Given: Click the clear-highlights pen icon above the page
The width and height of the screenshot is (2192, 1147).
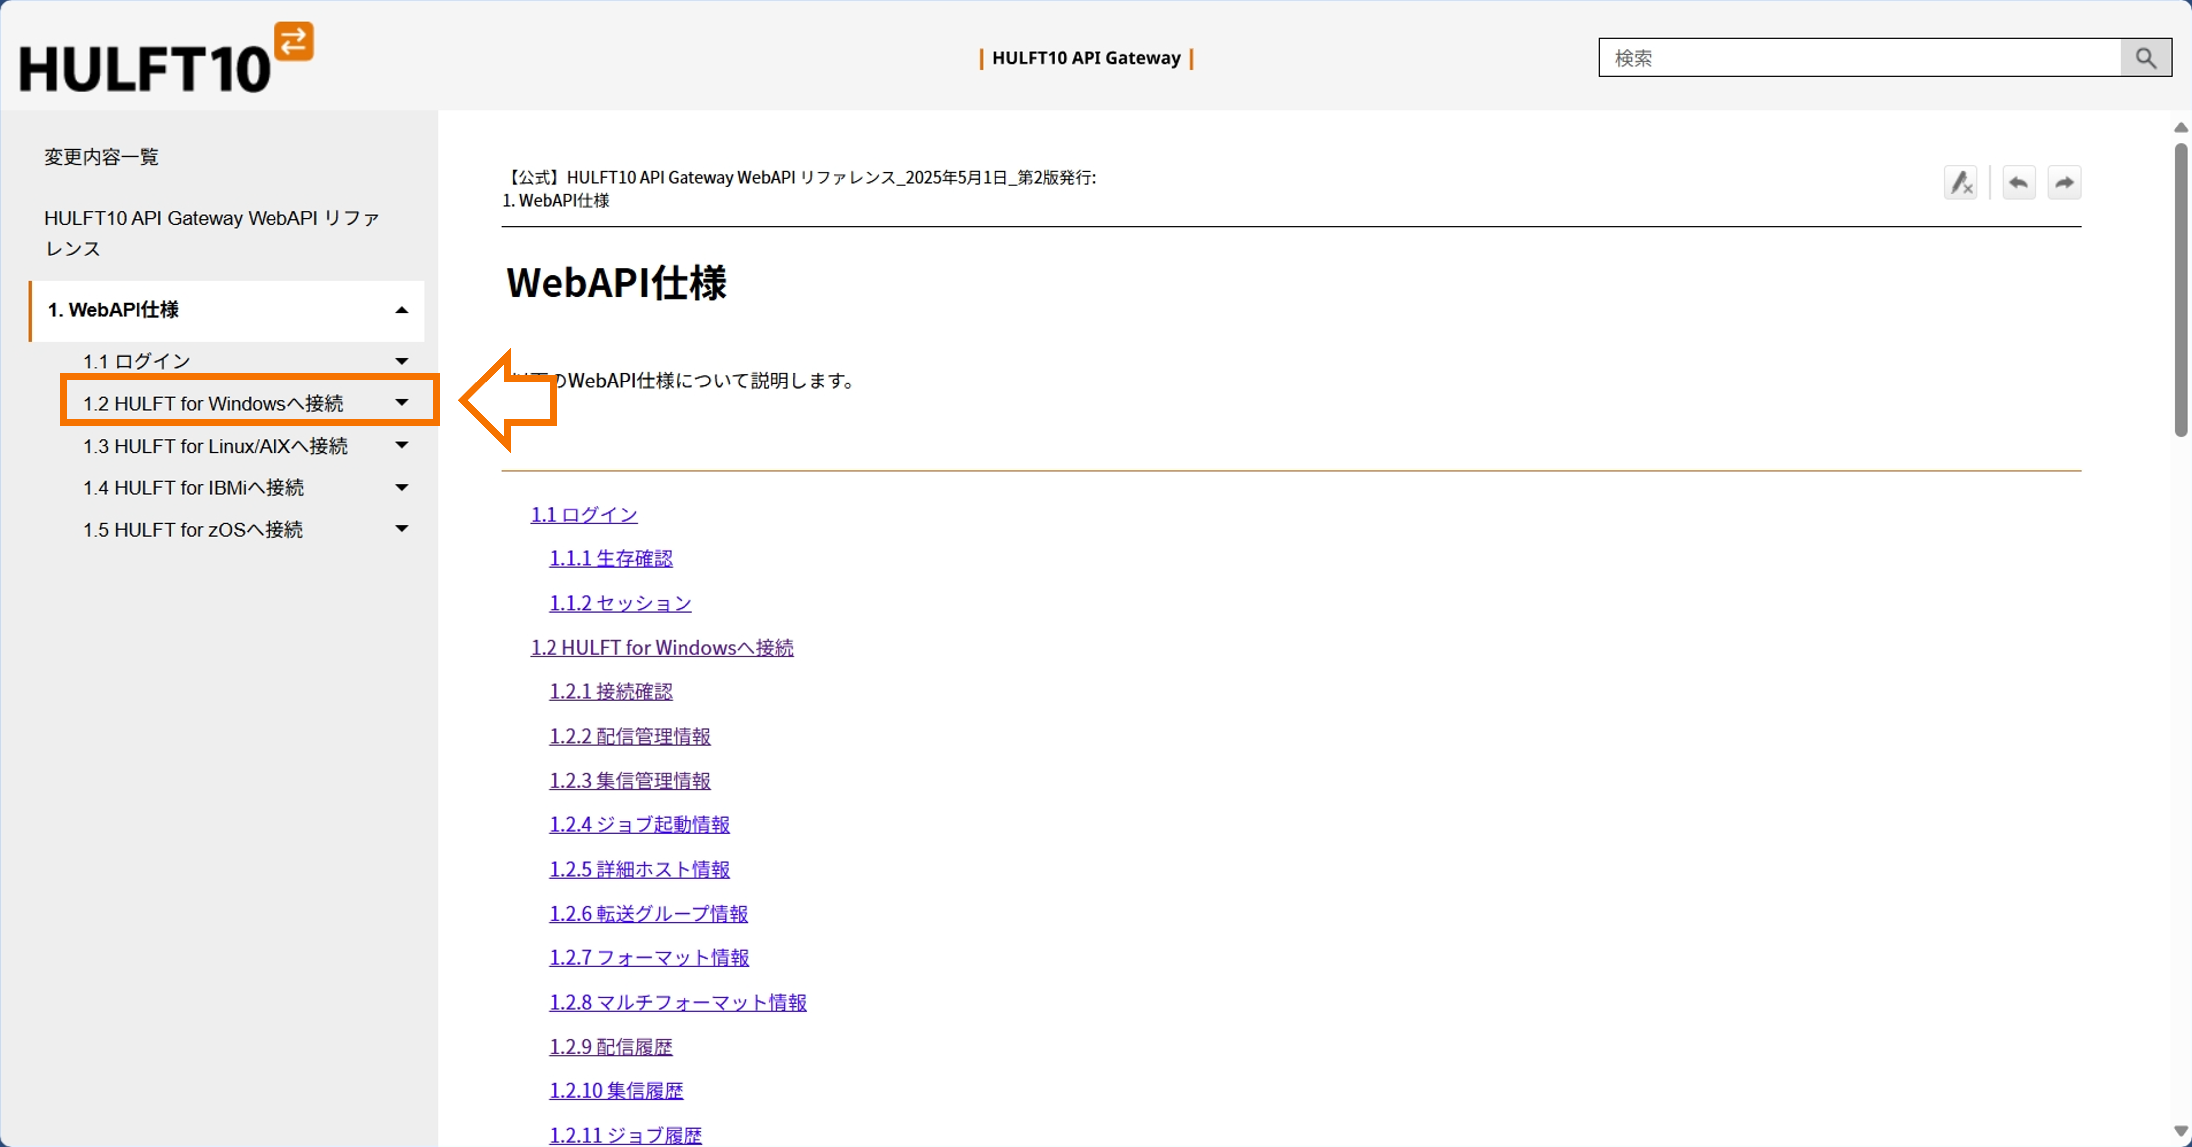Looking at the screenshot, I should pos(1961,182).
